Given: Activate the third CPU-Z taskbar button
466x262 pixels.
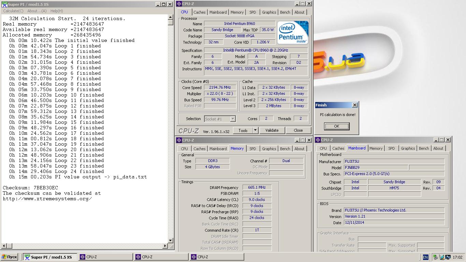Looking at the screenshot, I should coord(217,257).
